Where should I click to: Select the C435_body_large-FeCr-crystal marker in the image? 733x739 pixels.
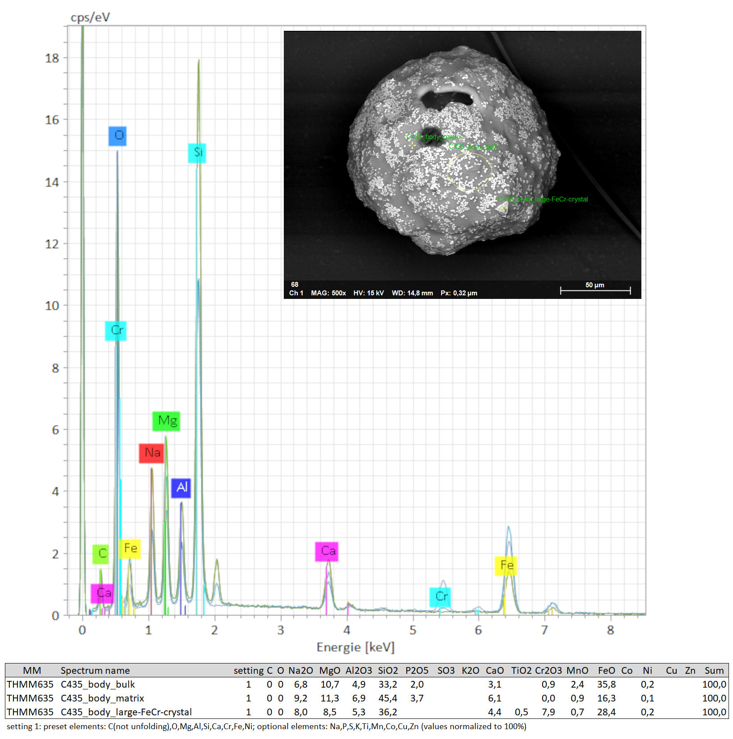[x=504, y=208]
